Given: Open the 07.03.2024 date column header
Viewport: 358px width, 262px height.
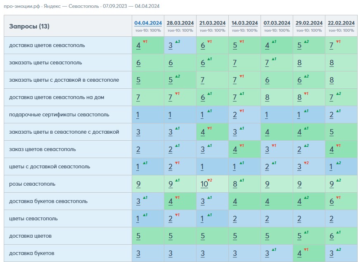Looking at the screenshot, I should click(x=277, y=23).
